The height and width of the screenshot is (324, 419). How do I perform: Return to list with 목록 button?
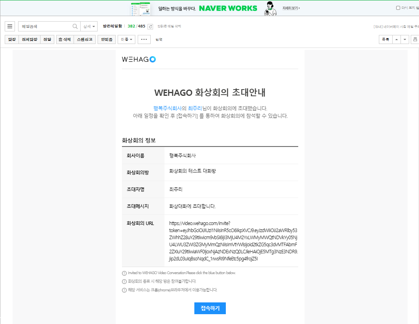pyautogui.click(x=386, y=39)
